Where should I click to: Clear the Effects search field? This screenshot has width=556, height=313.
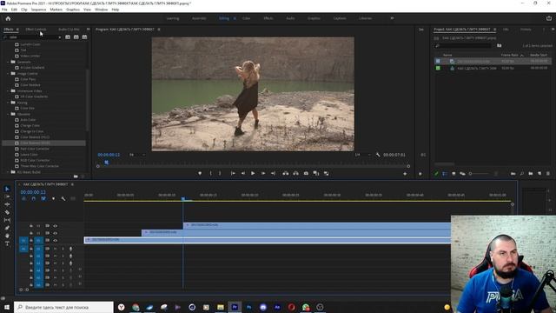pyautogui.click(x=60, y=37)
